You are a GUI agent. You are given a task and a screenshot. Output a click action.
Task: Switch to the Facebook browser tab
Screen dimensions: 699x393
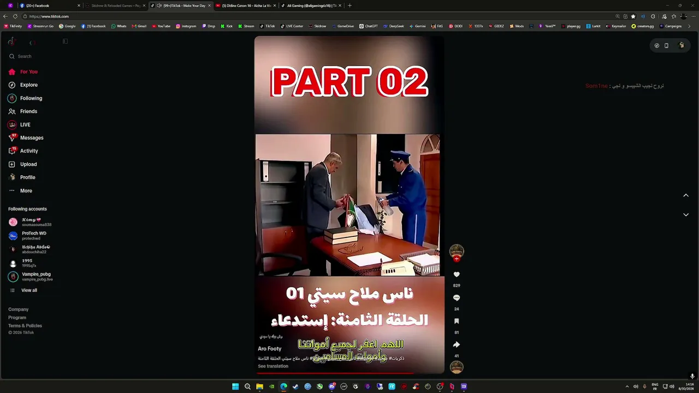49,5
